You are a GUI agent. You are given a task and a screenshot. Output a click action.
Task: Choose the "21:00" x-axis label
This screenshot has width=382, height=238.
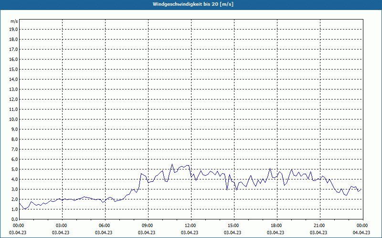coord(320,226)
